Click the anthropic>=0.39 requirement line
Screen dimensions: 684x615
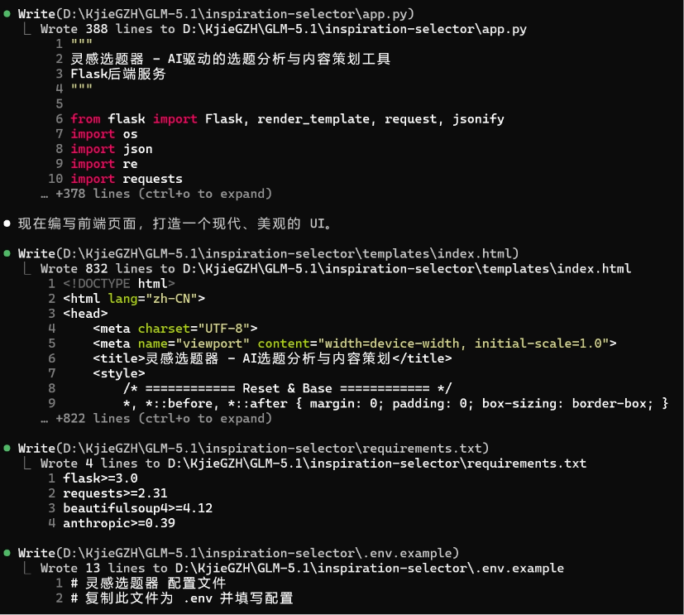pyautogui.click(x=119, y=523)
